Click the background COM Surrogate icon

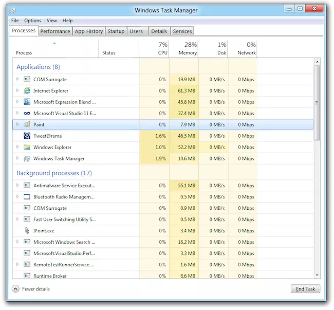click(27, 208)
